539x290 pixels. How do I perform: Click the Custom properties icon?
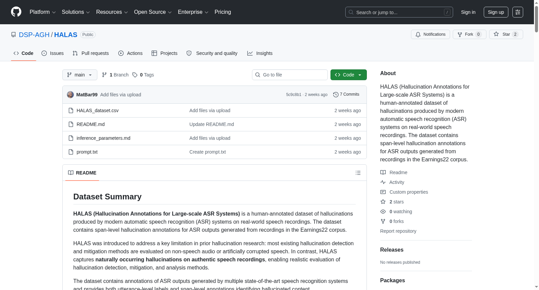click(x=383, y=192)
